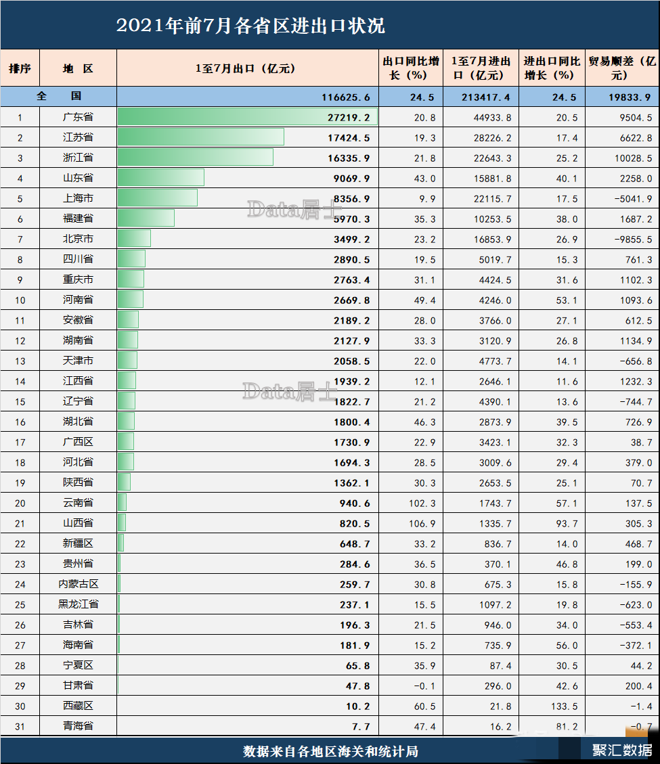This screenshot has height=764, width=660.
Task: Select the 广西区 region cell
Action: pos(78,442)
